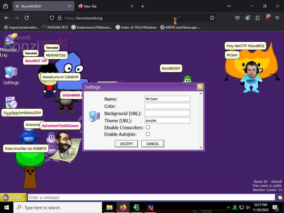Switch to the BonziWORLD tab
The height and width of the screenshot is (213, 284).
pyautogui.click(x=44, y=6)
